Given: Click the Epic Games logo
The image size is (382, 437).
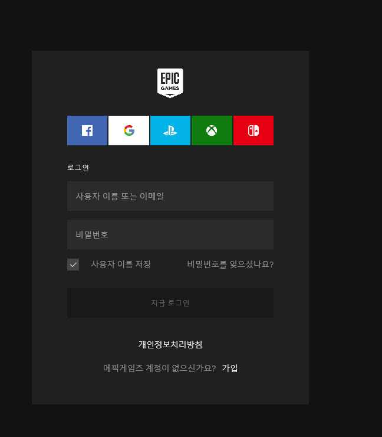Looking at the screenshot, I should pyautogui.click(x=170, y=83).
